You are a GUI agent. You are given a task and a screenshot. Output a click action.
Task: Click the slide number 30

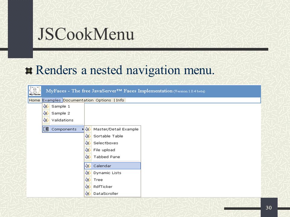pyautogui.click(x=269, y=208)
